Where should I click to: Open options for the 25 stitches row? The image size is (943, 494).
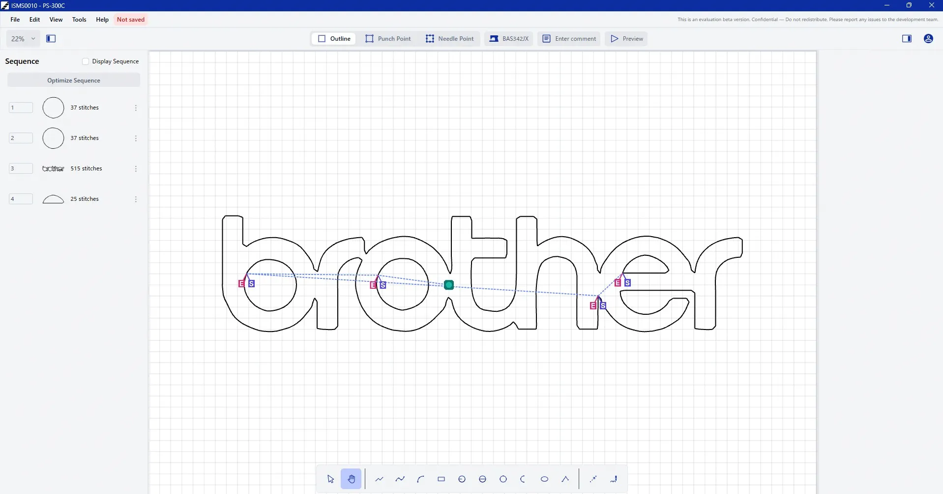136,199
